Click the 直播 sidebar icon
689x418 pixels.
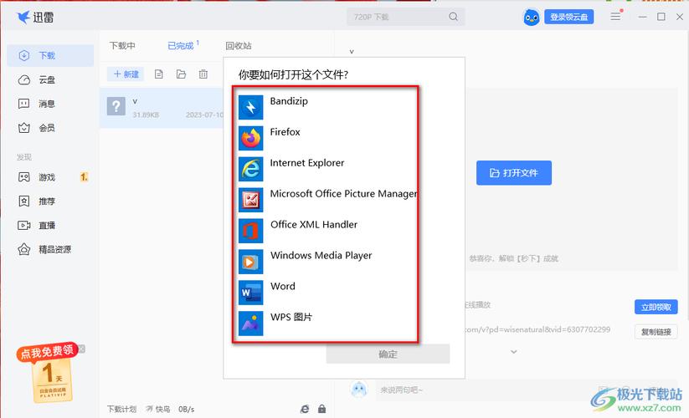click(x=24, y=226)
